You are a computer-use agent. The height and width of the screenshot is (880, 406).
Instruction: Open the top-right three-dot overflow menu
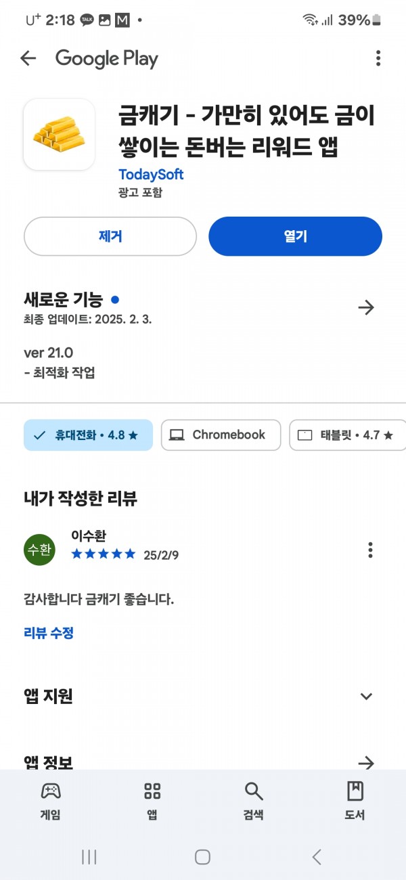[x=378, y=58]
